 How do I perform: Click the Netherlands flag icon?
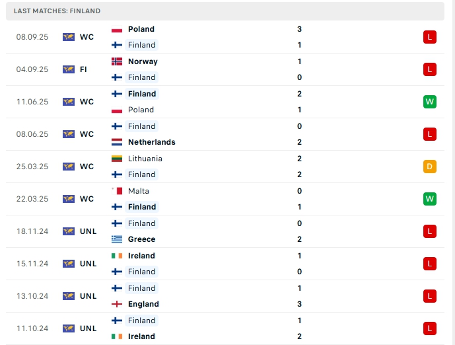point(117,142)
